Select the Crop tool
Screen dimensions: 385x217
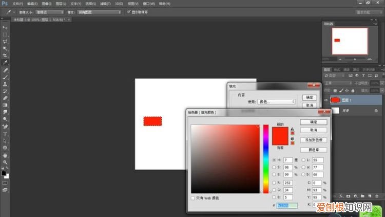coord(5,55)
